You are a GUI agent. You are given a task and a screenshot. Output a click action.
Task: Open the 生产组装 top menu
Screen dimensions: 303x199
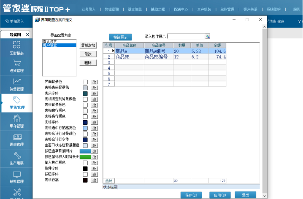point(204,9)
